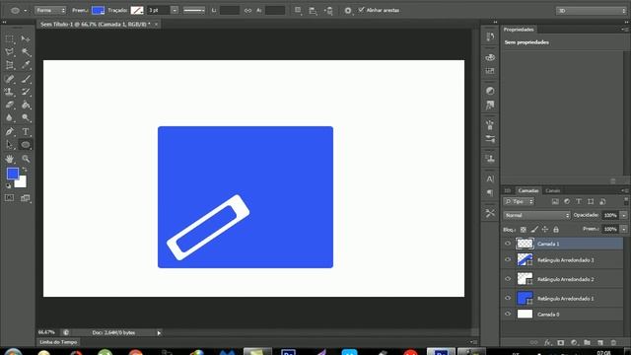
Task: Select the History Brush tool
Action: click(x=26, y=92)
